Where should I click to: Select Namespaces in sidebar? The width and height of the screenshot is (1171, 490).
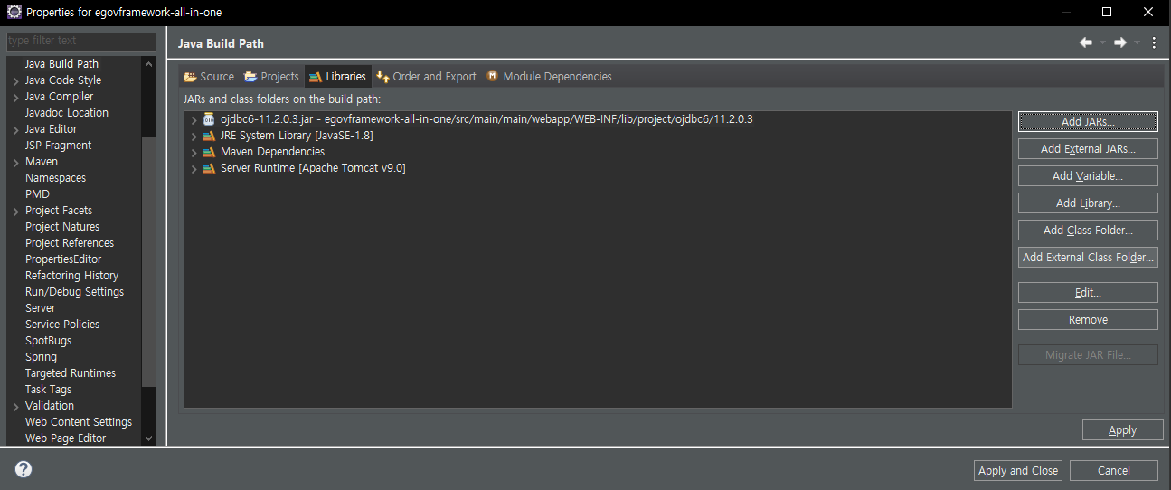click(55, 178)
